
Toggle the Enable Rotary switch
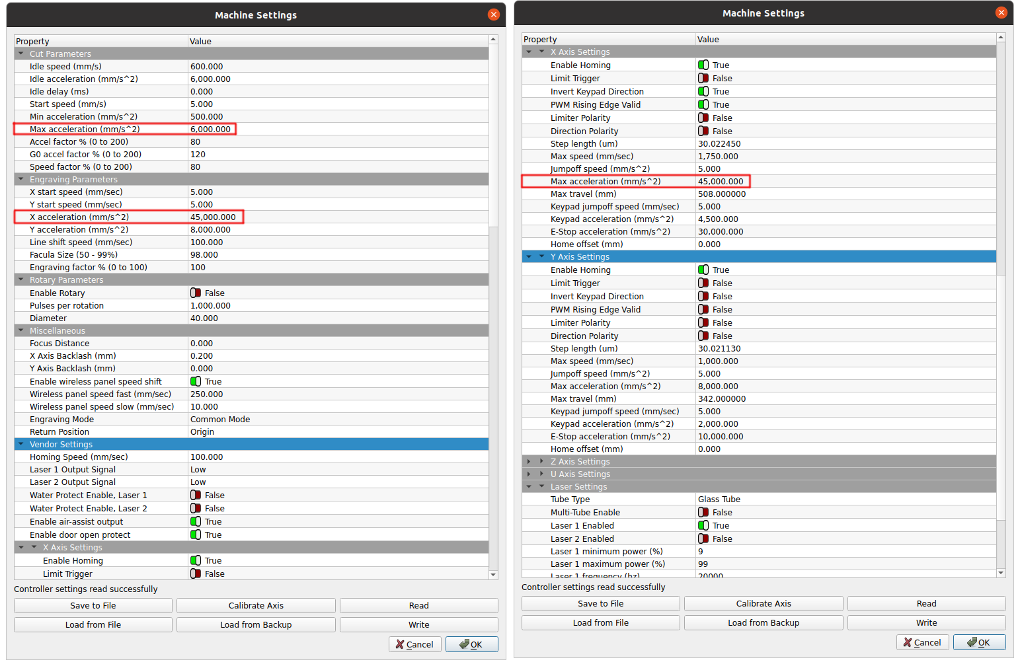[196, 293]
